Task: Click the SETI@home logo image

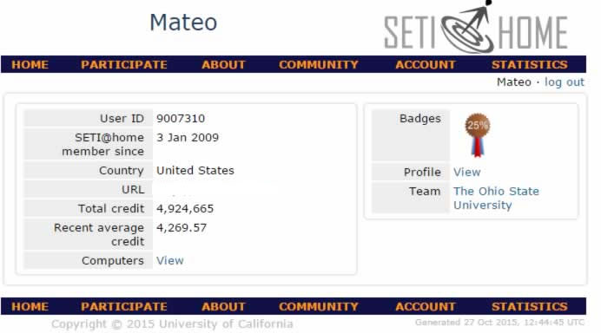Action: click(x=476, y=28)
